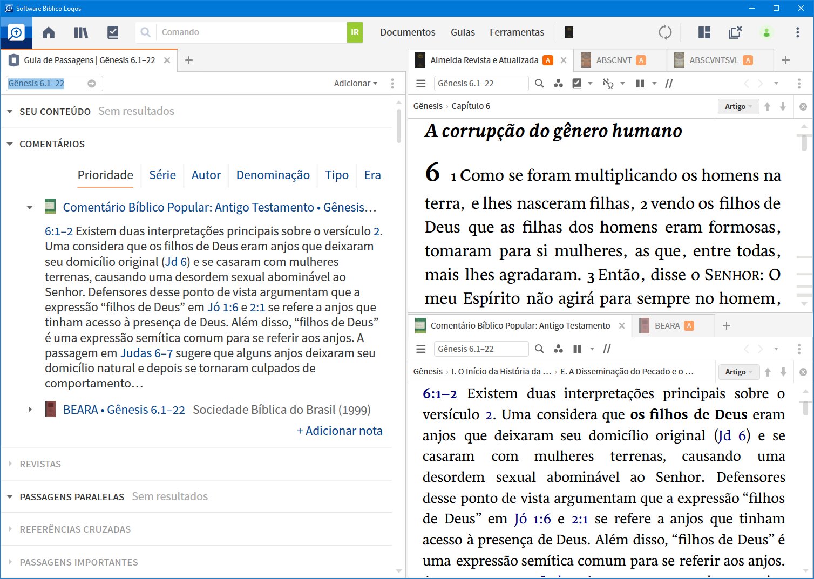Open the checklist icon beside Library
This screenshot has height=579, width=814.
click(113, 32)
